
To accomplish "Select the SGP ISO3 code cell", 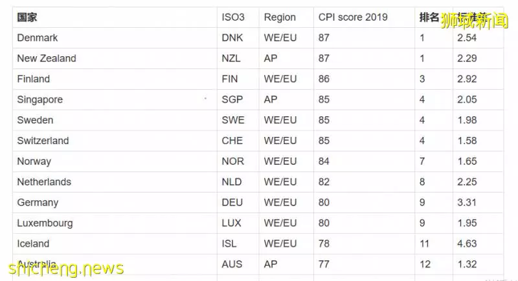I will 238,99.
